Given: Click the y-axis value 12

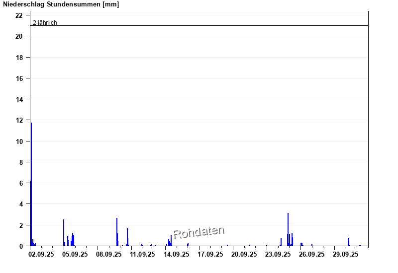Looking at the screenshot, I should click(x=19, y=120).
